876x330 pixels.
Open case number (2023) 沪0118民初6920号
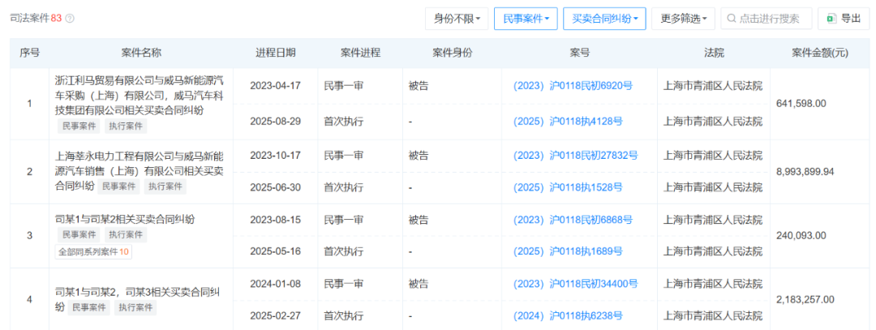point(573,86)
